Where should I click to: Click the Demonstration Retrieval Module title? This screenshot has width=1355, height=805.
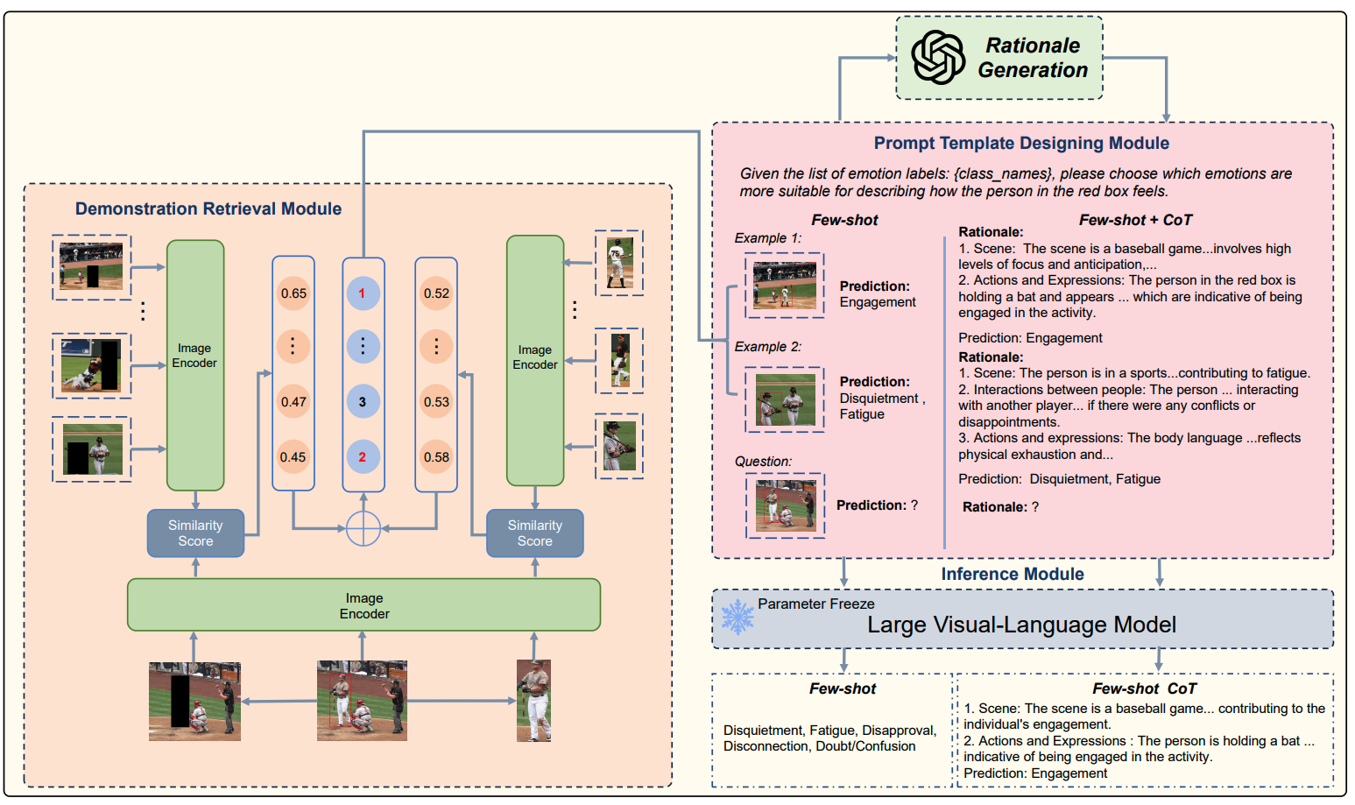(208, 208)
